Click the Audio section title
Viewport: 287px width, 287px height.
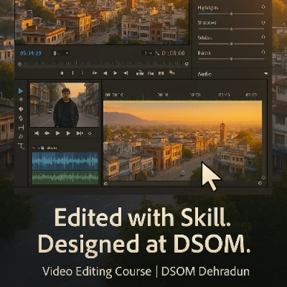pyautogui.click(x=204, y=74)
